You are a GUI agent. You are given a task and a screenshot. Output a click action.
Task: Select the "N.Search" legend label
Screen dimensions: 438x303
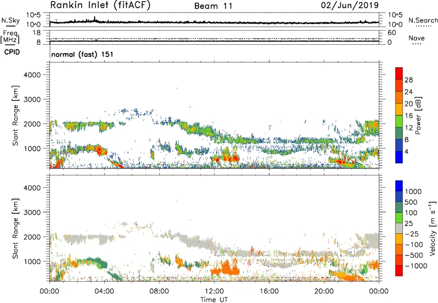click(x=423, y=20)
